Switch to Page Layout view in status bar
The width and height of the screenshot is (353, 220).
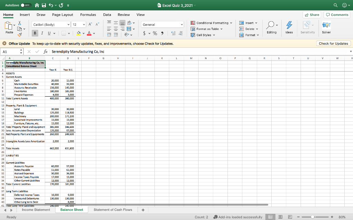[x=280, y=217]
